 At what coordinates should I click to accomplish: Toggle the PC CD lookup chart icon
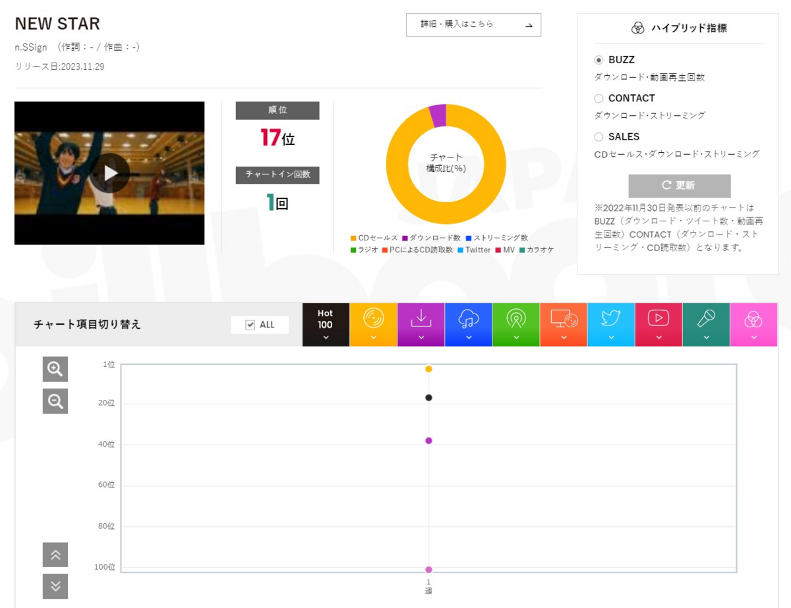click(564, 325)
